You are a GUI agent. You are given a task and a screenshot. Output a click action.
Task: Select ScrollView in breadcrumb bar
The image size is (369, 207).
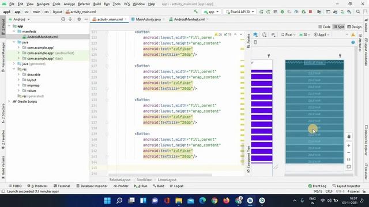point(144,180)
